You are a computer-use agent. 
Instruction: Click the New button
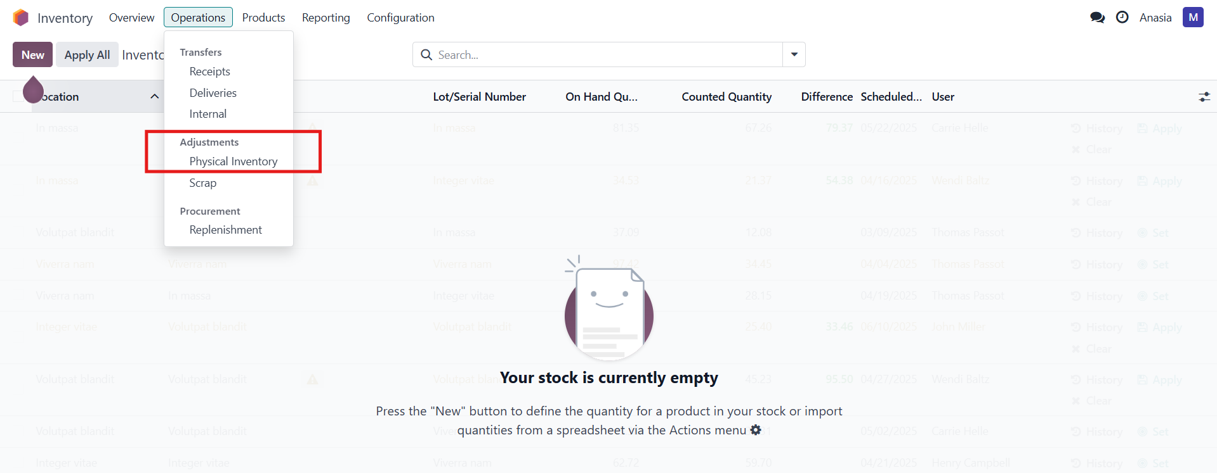pyautogui.click(x=32, y=54)
